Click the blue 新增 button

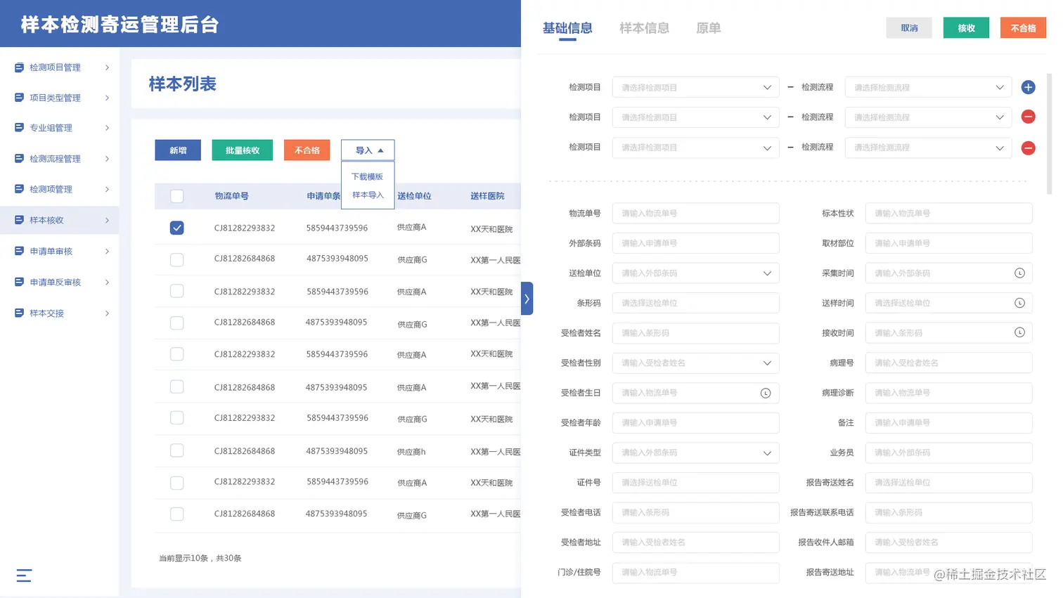point(178,150)
